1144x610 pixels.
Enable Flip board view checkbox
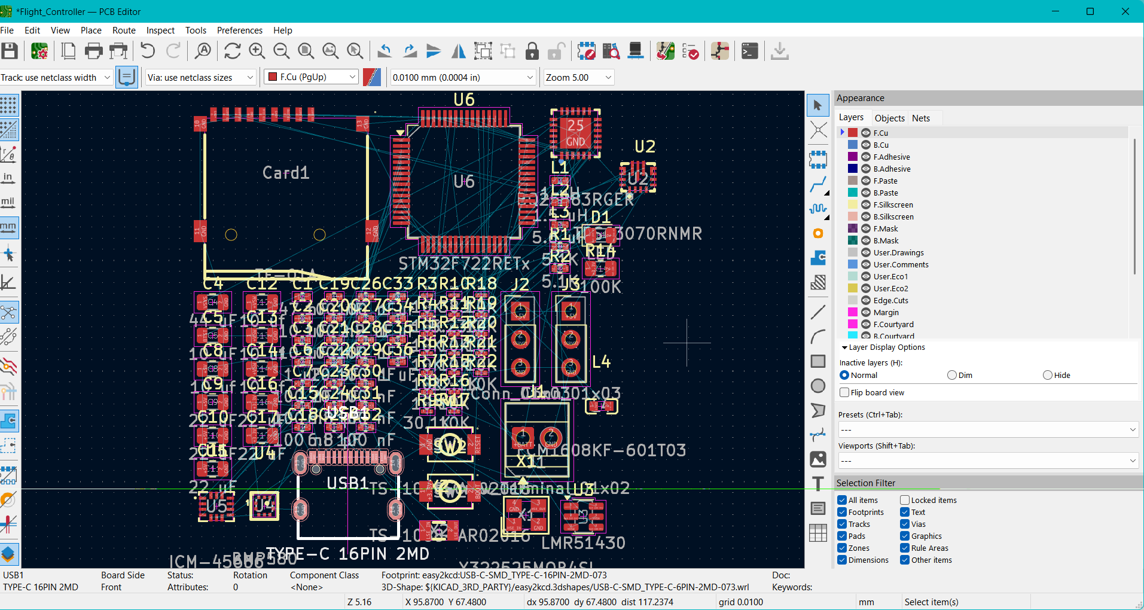[x=844, y=392]
